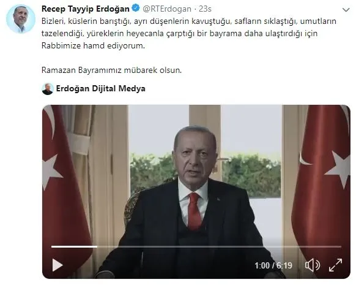
Task: Click the blue verified badge
Action: click(136, 9)
